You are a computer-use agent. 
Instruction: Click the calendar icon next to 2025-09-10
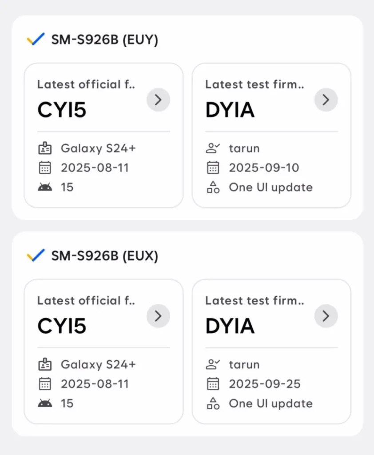tap(213, 168)
